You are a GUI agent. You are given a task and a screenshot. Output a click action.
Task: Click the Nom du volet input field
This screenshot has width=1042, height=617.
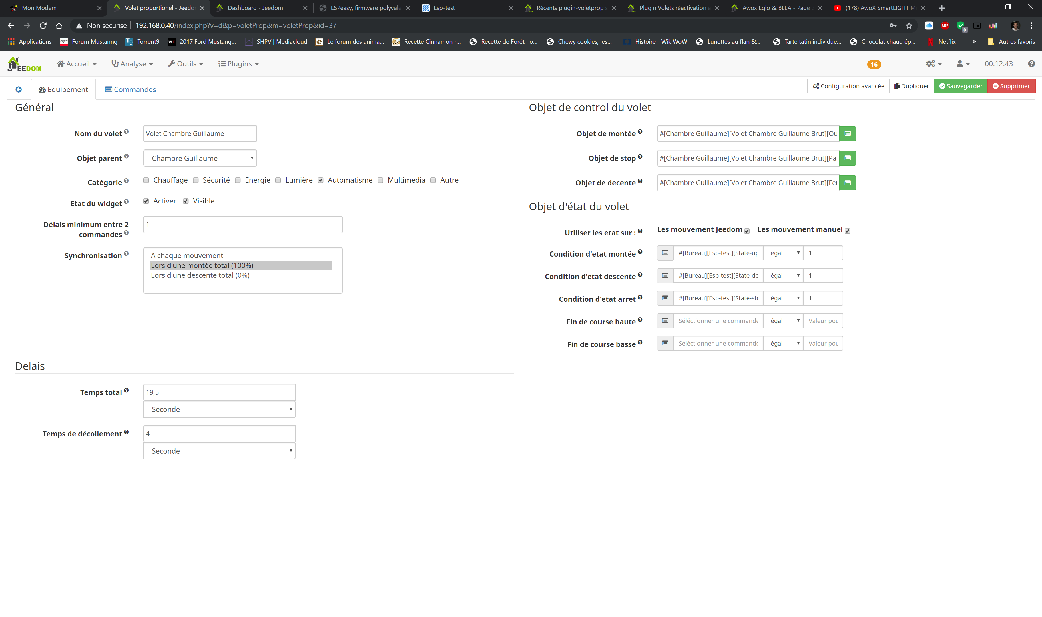click(x=200, y=133)
